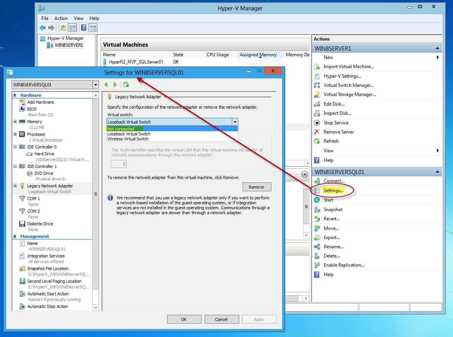Select DVD Drive in hardware tree
Viewport: 453px width, 337px height.
click(44, 173)
